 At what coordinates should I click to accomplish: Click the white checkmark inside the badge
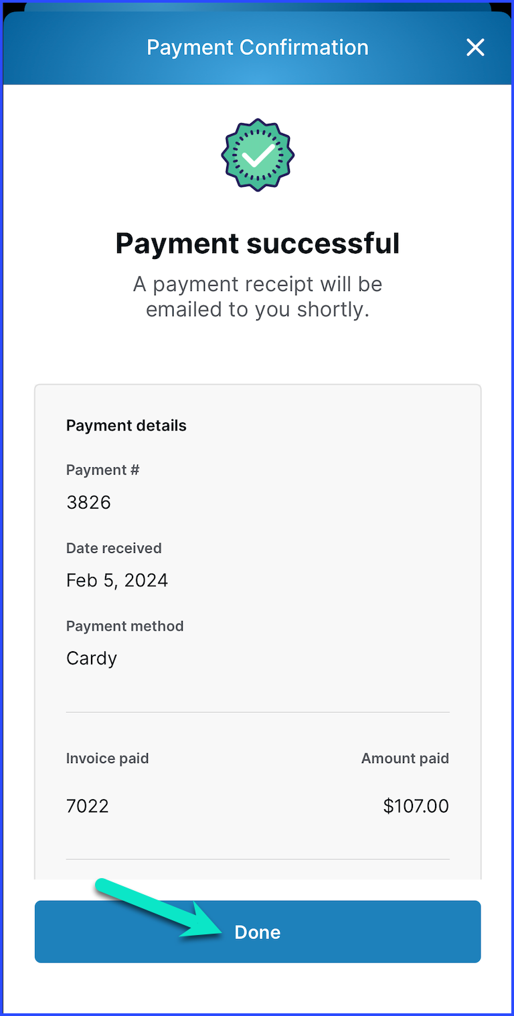point(257,157)
